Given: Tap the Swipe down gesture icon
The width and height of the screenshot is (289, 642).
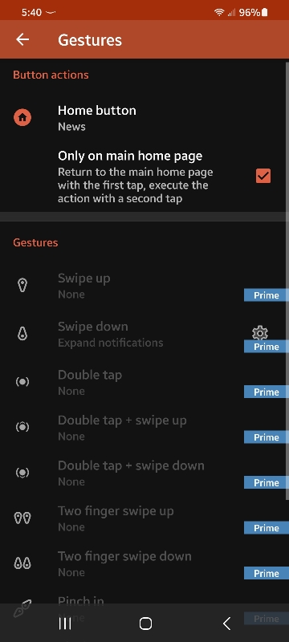Looking at the screenshot, I should point(22,334).
